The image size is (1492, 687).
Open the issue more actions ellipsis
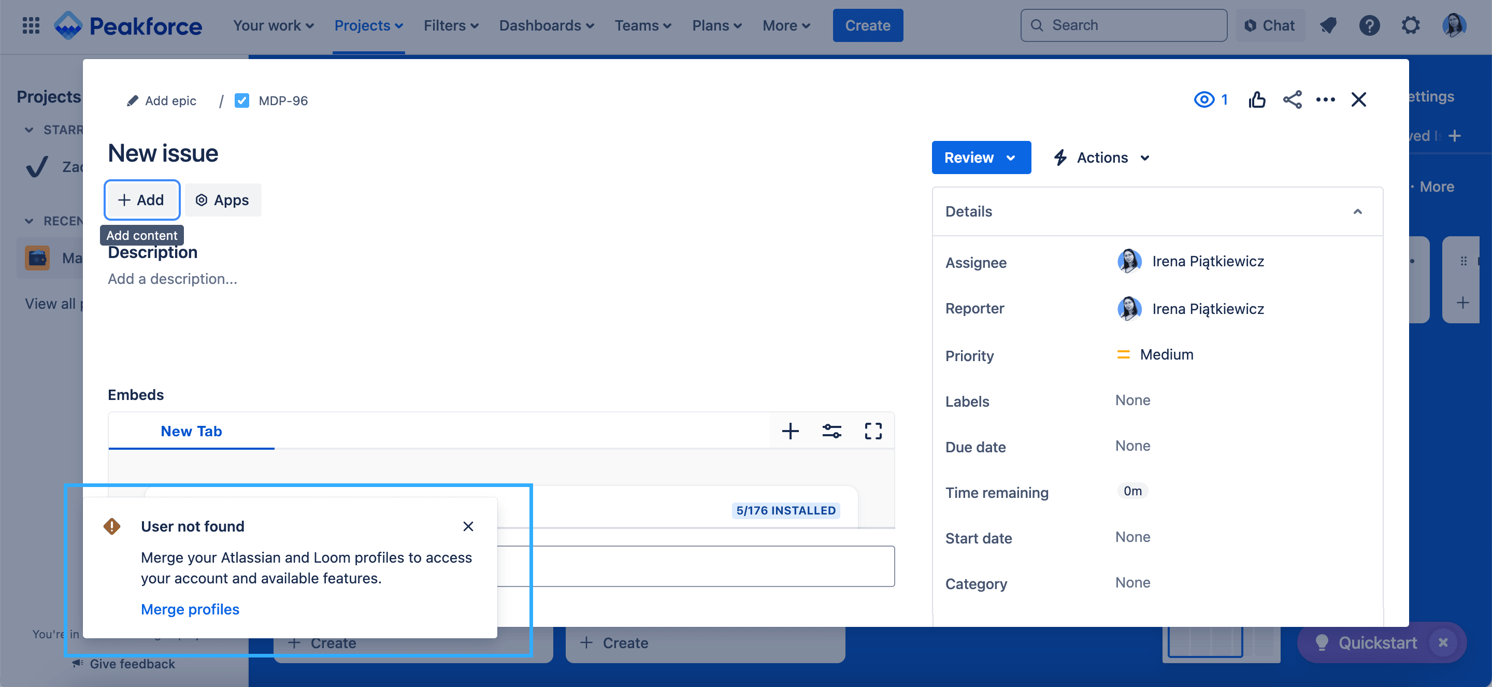click(1325, 99)
